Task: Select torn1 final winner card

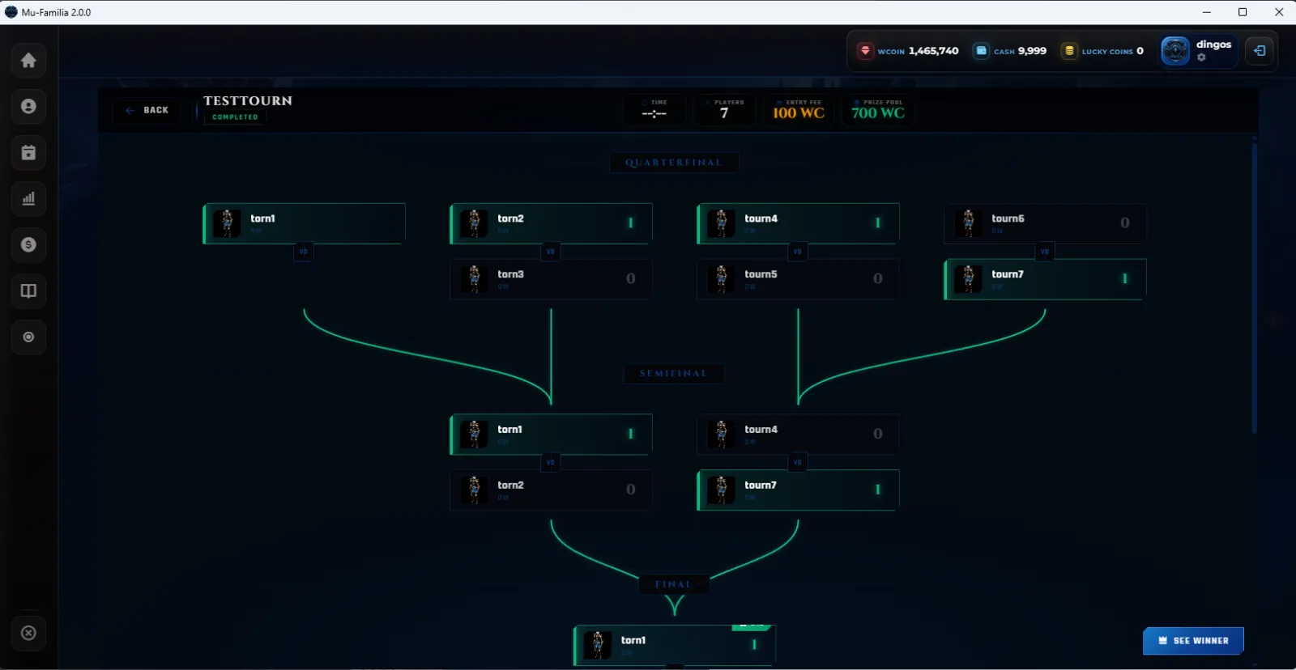Action: coord(675,645)
